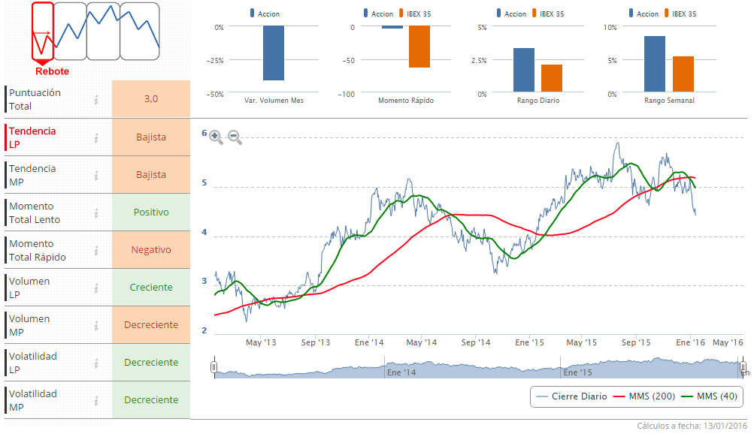
Task: Click info icon next to Volumen LP
Action: coord(96,288)
